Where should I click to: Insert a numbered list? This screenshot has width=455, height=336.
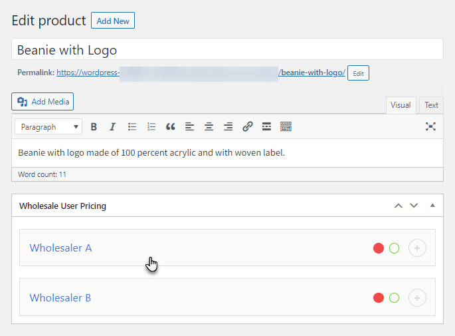click(151, 126)
